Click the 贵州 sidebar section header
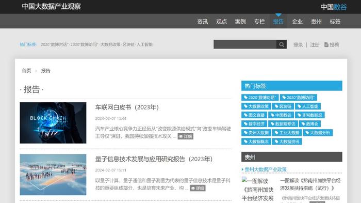361x203 pixels. [x=292, y=157]
